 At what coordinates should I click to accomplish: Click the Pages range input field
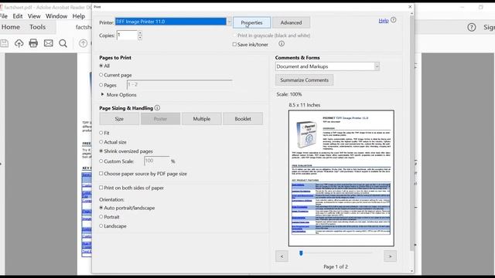coord(179,85)
